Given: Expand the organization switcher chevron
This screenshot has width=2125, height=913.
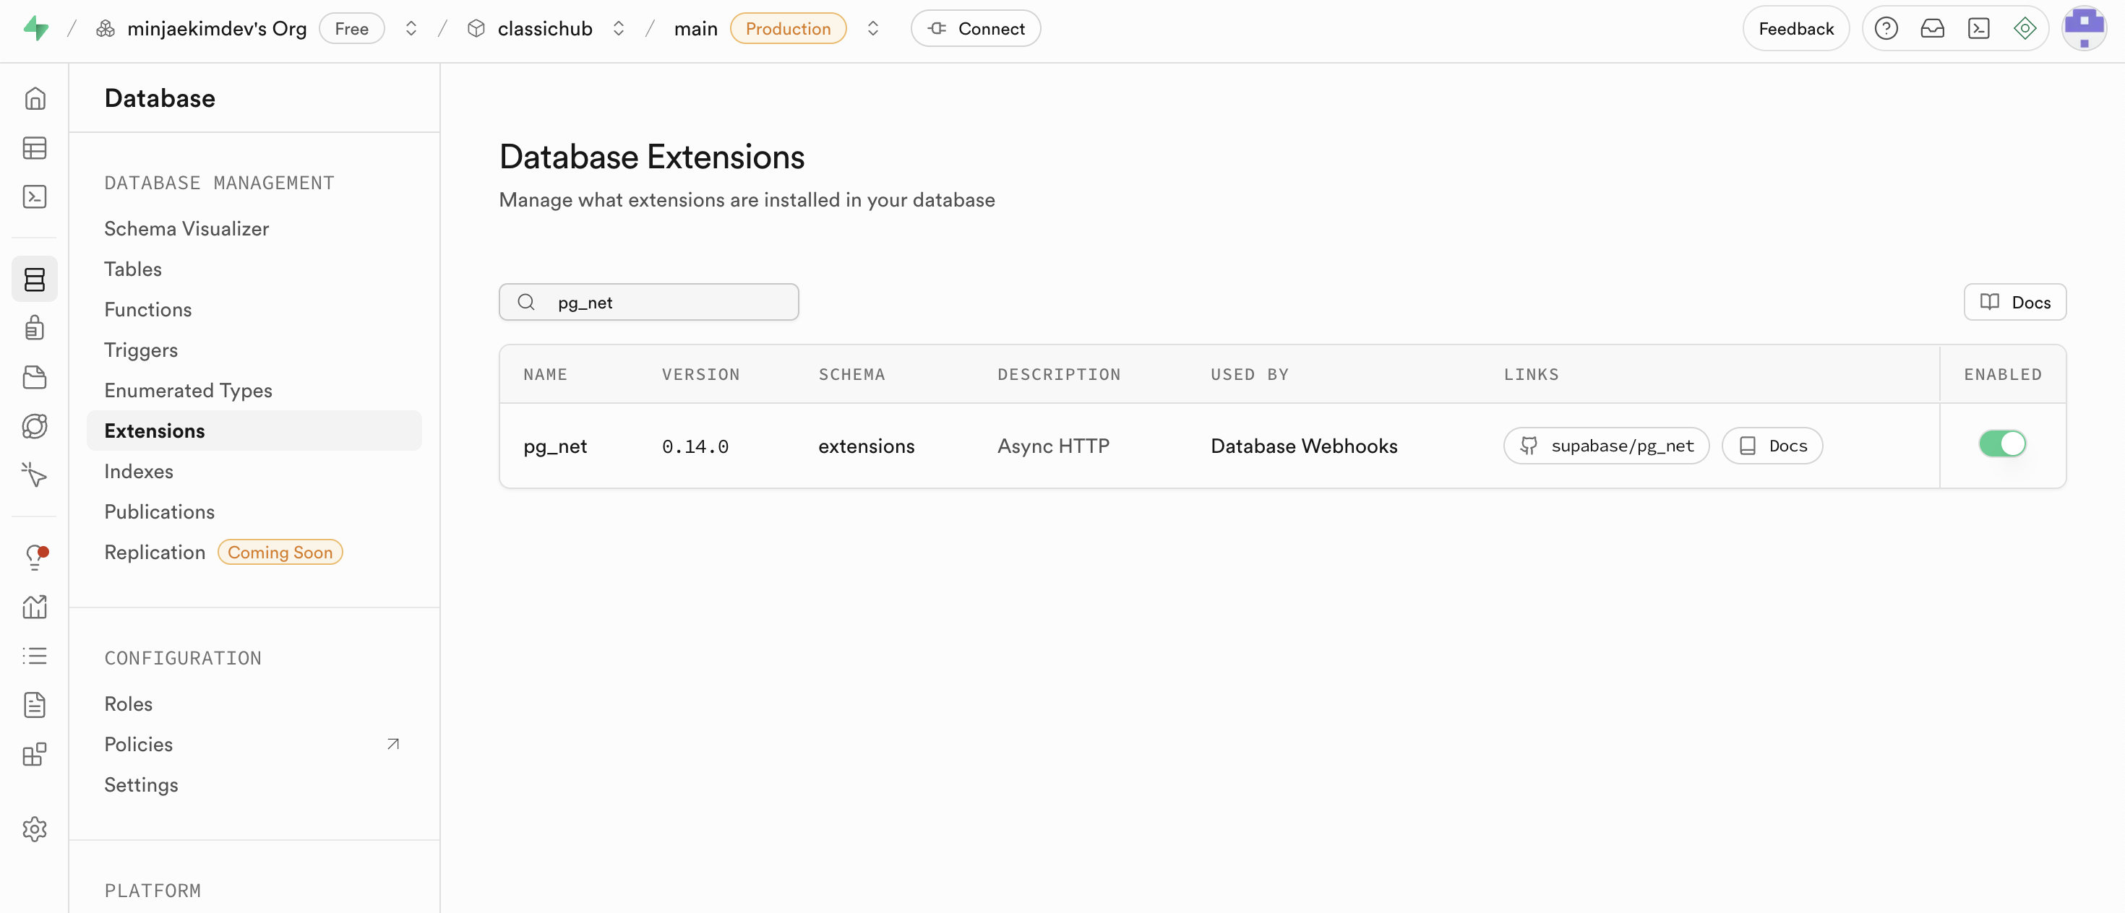Looking at the screenshot, I should 411,29.
